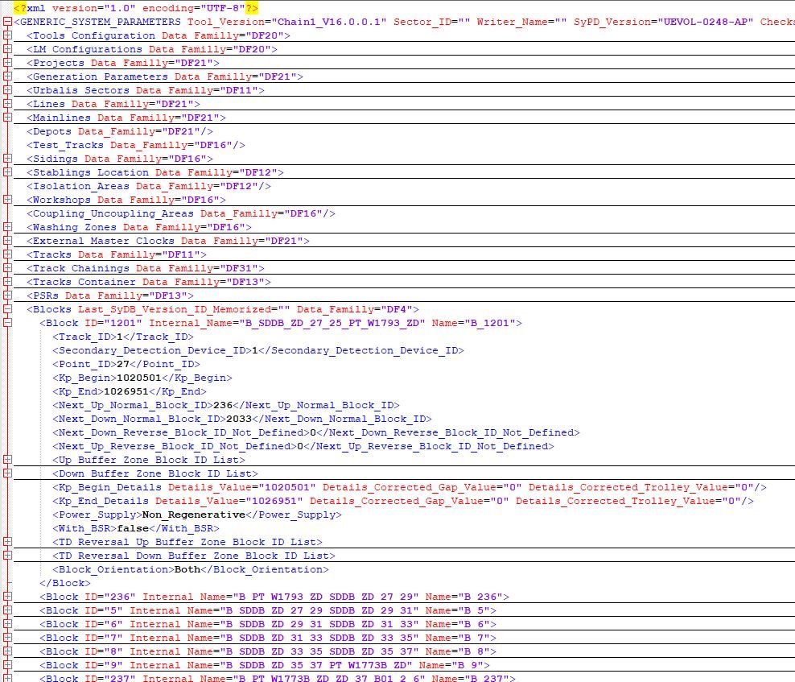Expand Up_Buffer_Zone_Block_ID_List node
The image size is (795, 682).
[x=7, y=461]
